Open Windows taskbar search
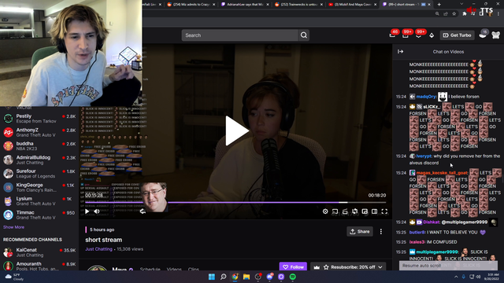Screen dimensions: 504x283 pyautogui.click(x=223, y=277)
